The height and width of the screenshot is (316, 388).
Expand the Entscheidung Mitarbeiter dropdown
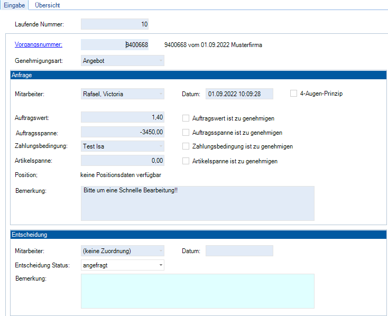pos(122,251)
